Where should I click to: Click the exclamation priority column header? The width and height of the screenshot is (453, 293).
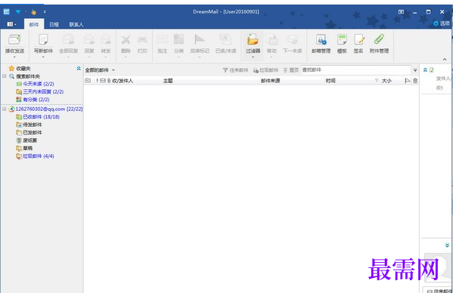click(x=97, y=81)
